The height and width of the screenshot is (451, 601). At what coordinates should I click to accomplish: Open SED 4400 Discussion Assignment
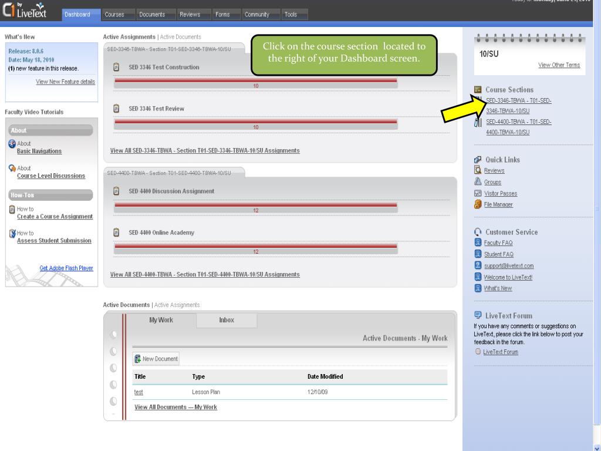(171, 191)
